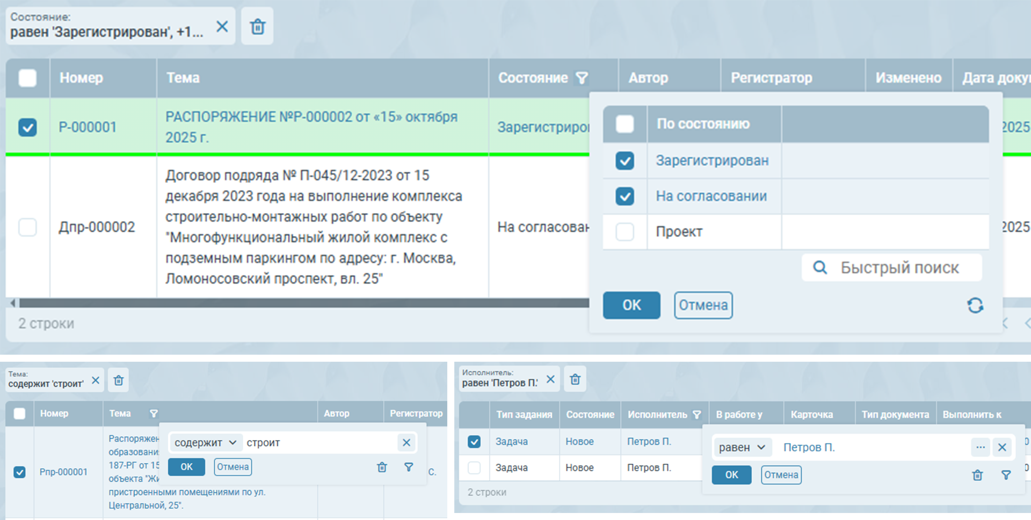Clear the 'строит' text with the X button

coord(406,442)
